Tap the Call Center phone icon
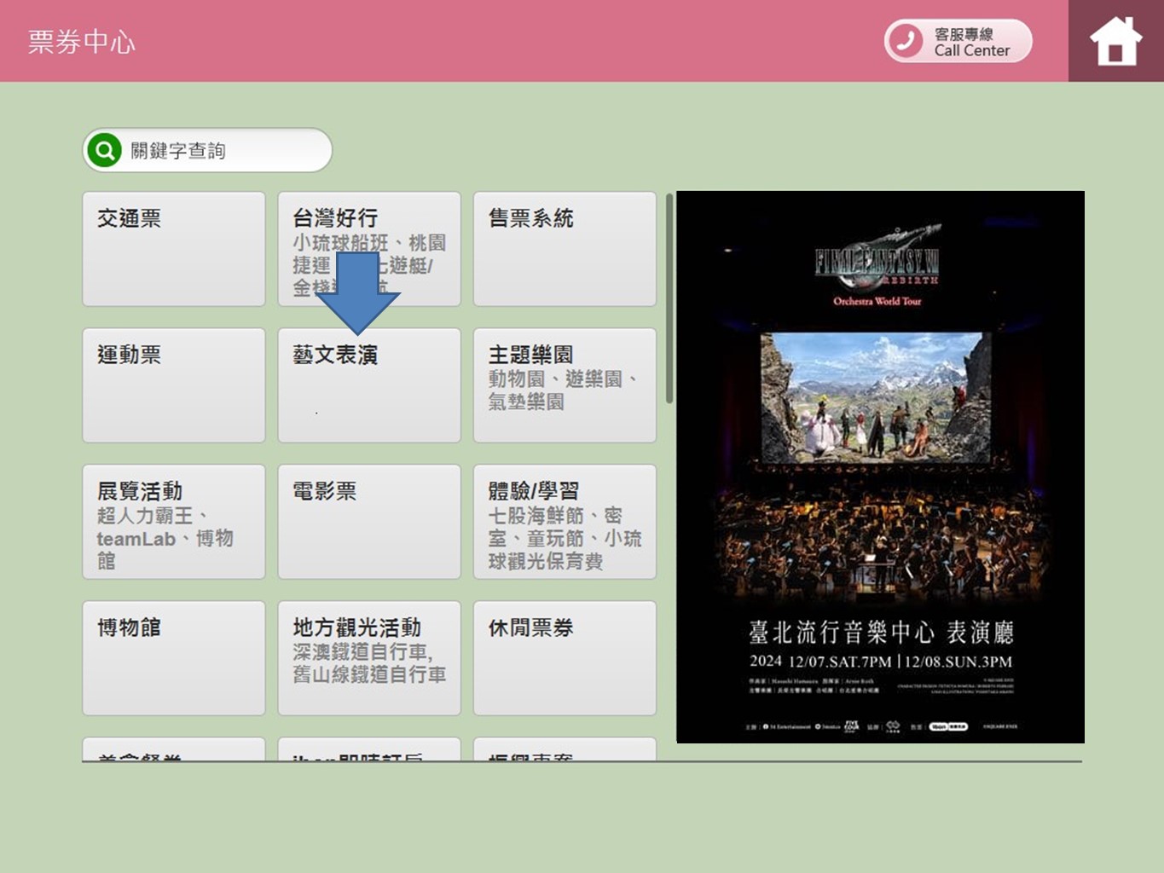The width and height of the screenshot is (1164, 873). point(906,41)
